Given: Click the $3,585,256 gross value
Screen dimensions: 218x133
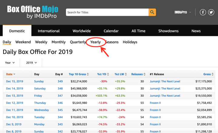Looking at the screenshot, I should pos(204,117).
